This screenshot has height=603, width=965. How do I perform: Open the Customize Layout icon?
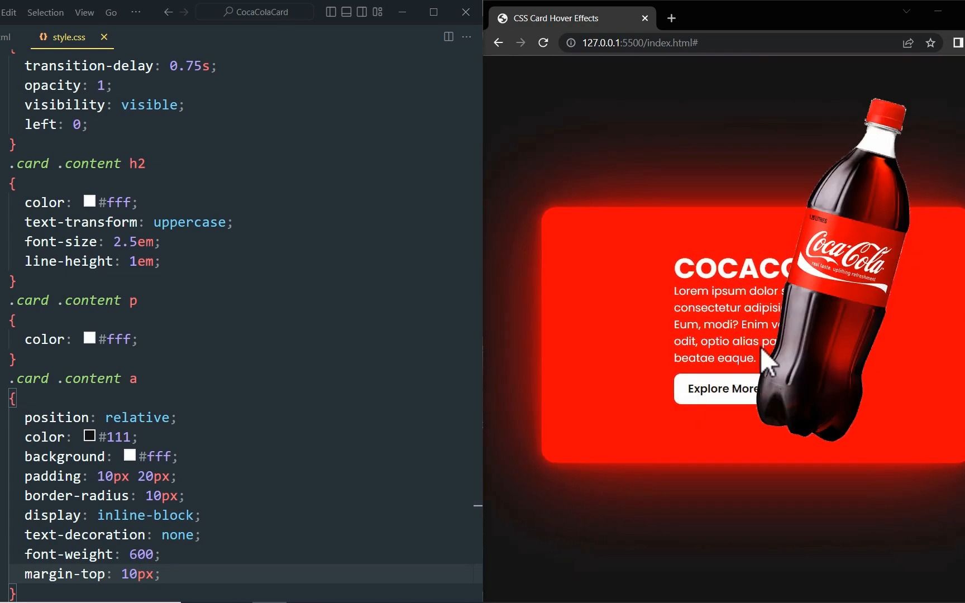point(378,12)
